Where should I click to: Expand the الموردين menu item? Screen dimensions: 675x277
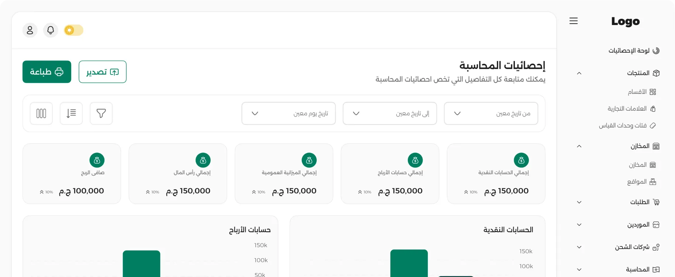579,224
